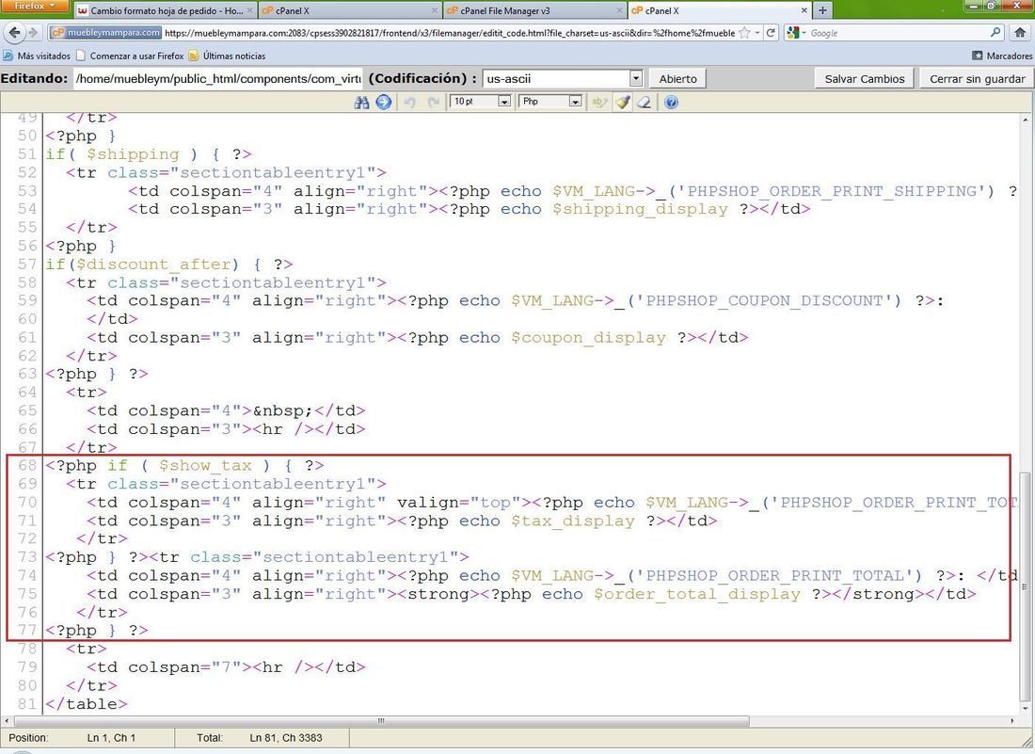Open the Marcadores bookmarks menu
Screen dimensions: 1035x754
(x=1003, y=56)
